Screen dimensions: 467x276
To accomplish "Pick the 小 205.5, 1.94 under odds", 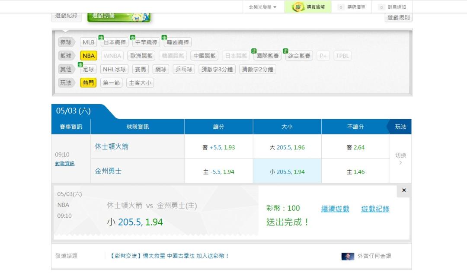I will (287, 171).
